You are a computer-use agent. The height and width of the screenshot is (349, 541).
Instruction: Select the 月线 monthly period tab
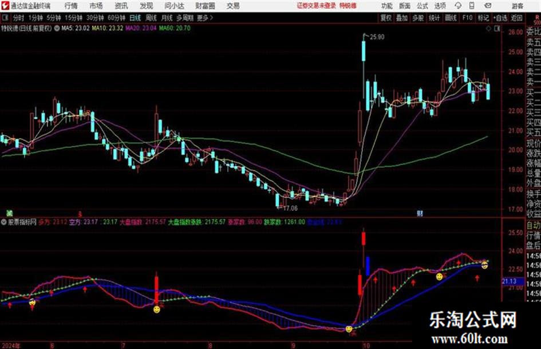point(167,18)
